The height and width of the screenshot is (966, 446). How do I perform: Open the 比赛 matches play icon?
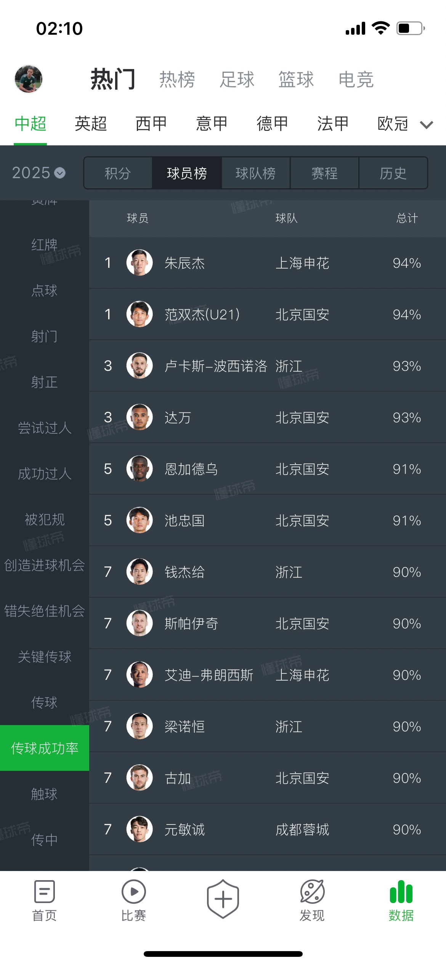click(133, 891)
